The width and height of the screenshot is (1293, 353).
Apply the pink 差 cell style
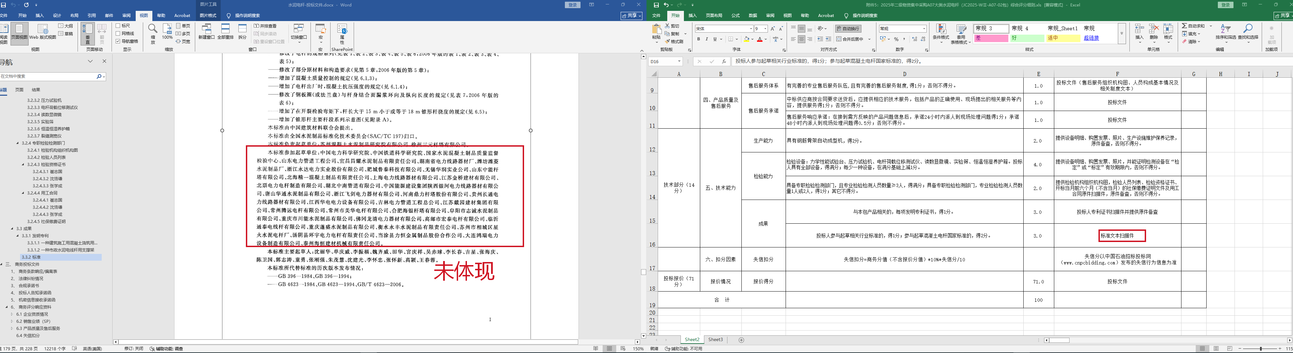click(991, 38)
